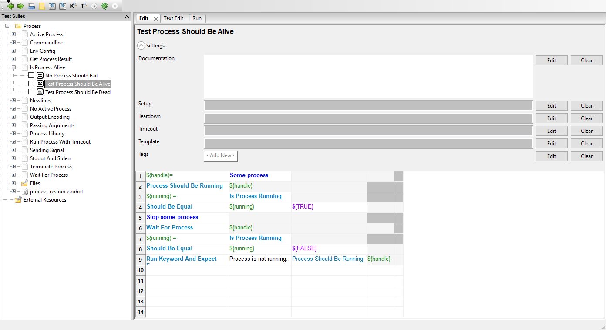Select the 'Stop some process' cell

click(x=187, y=217)
